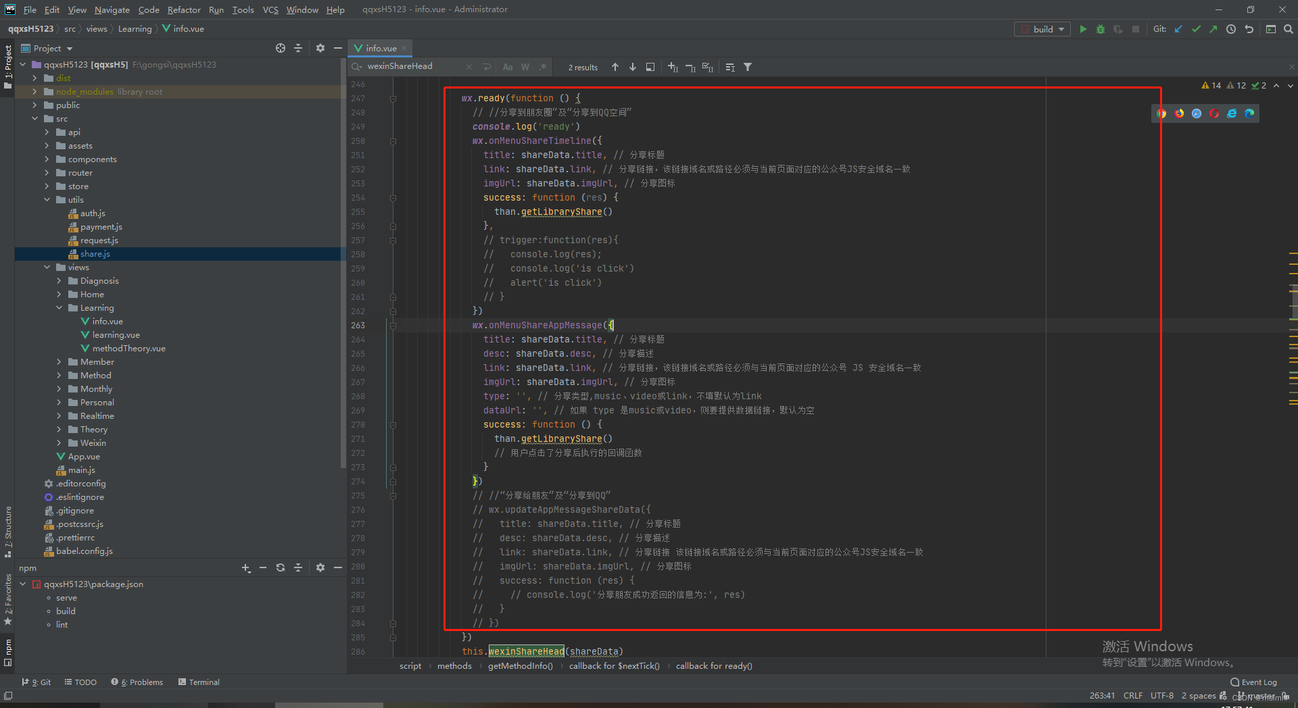The height and width of the screenshot is (708, 1298).
Task: Go to previous search occurrence
Action: (615, 67)
